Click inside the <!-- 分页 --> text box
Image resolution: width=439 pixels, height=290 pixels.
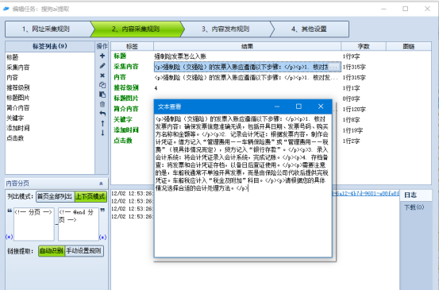point(34,224)
